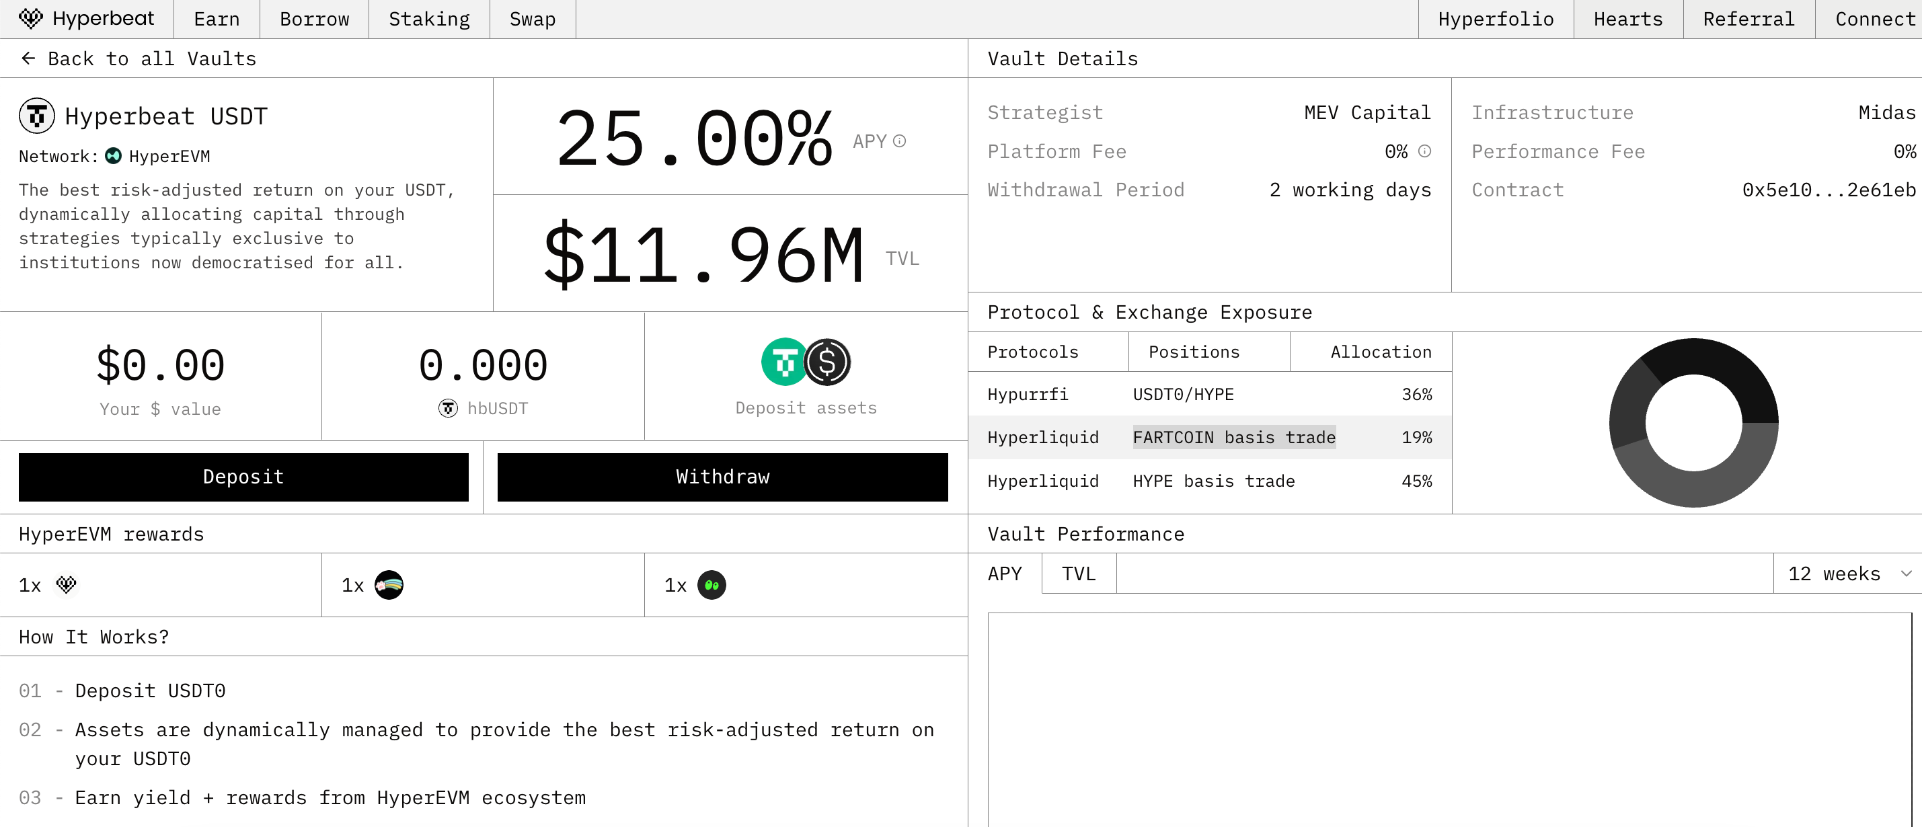Click the contract address 0x5e10...2e61eb
The image size is (1922, 827).
tap(1828, 190)
